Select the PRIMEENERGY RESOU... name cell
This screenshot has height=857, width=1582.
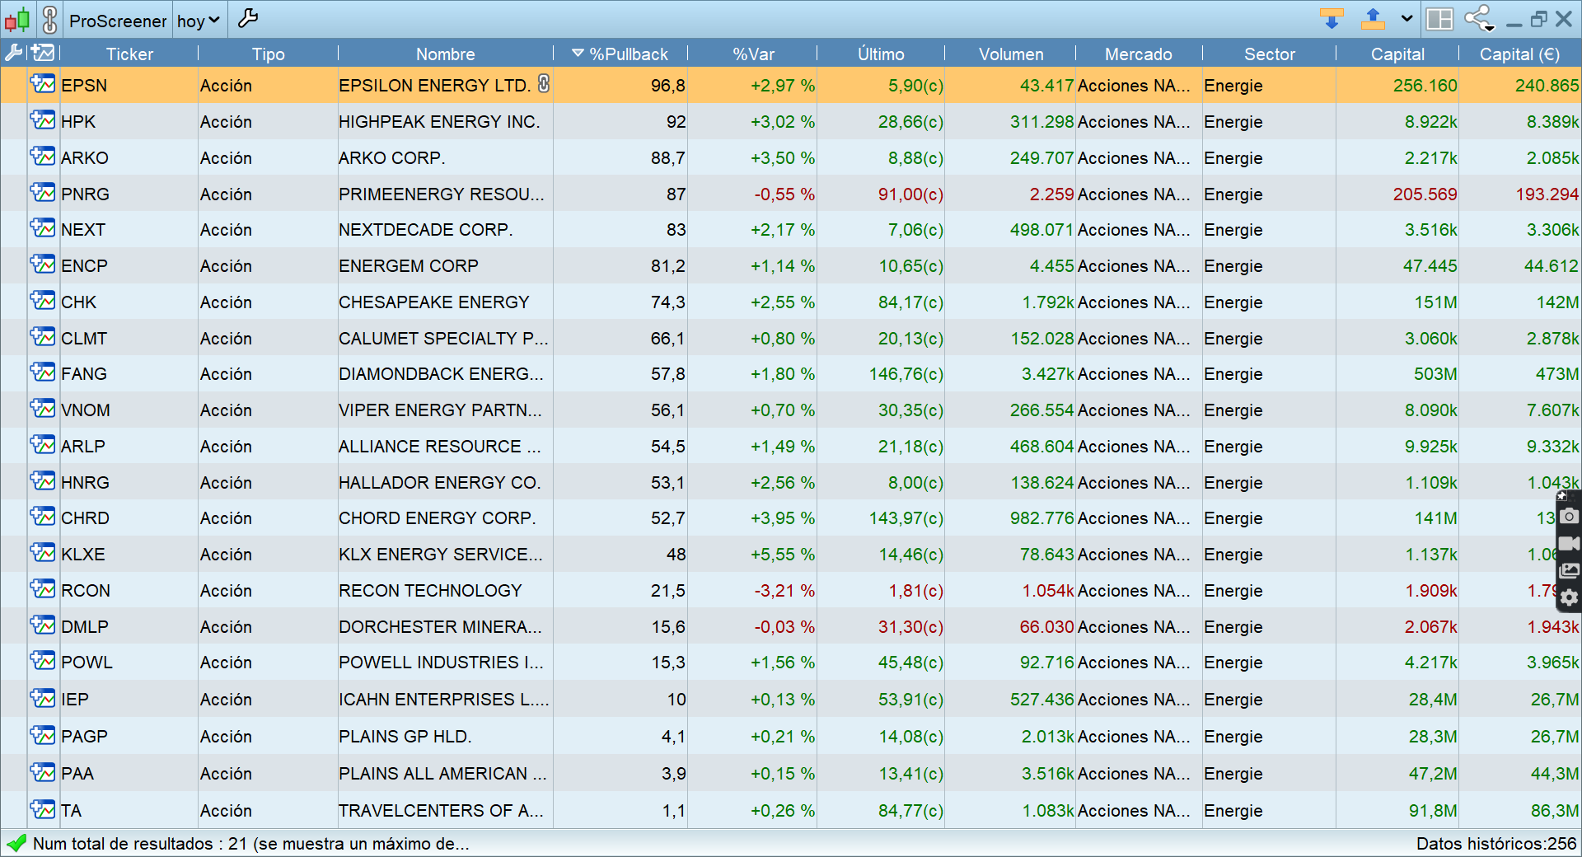(x=445, y=194)
